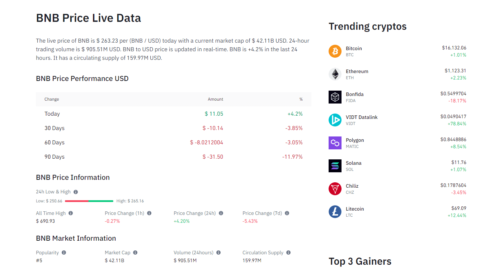Select the Polygon MATIC icon

pyautogui.click(x=335, y=143)
